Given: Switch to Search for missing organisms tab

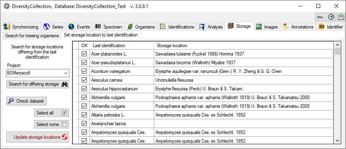Looking at the screenshot, I should tap(32, 35).
